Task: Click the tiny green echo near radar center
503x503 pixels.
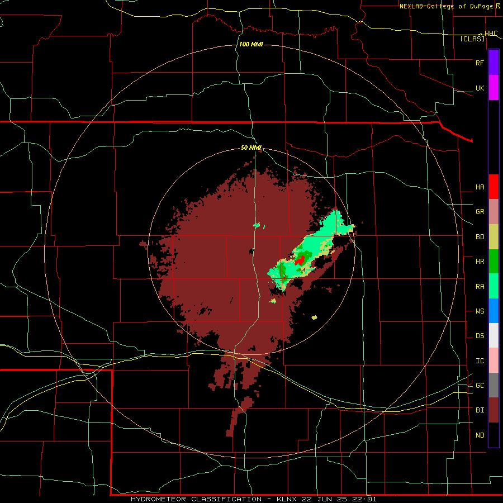Action: 257,225
